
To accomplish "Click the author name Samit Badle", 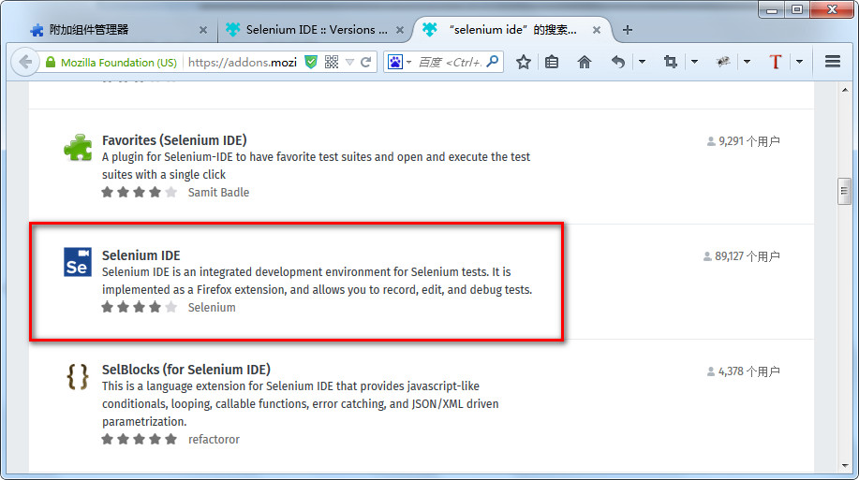I will (218, 193).
